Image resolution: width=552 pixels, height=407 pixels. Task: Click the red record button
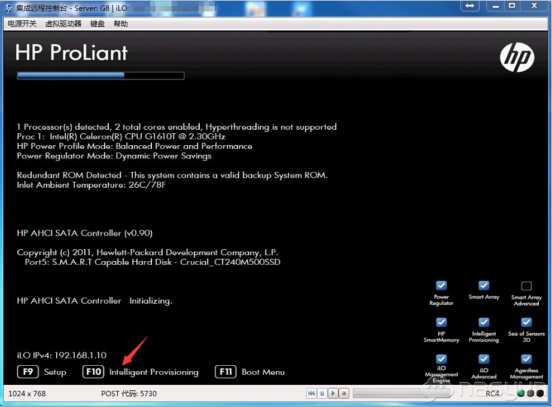[x=344, y=393]
